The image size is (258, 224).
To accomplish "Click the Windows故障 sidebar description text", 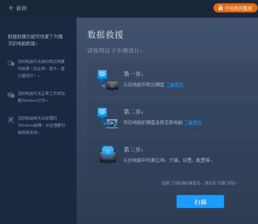I will (41, 125).
